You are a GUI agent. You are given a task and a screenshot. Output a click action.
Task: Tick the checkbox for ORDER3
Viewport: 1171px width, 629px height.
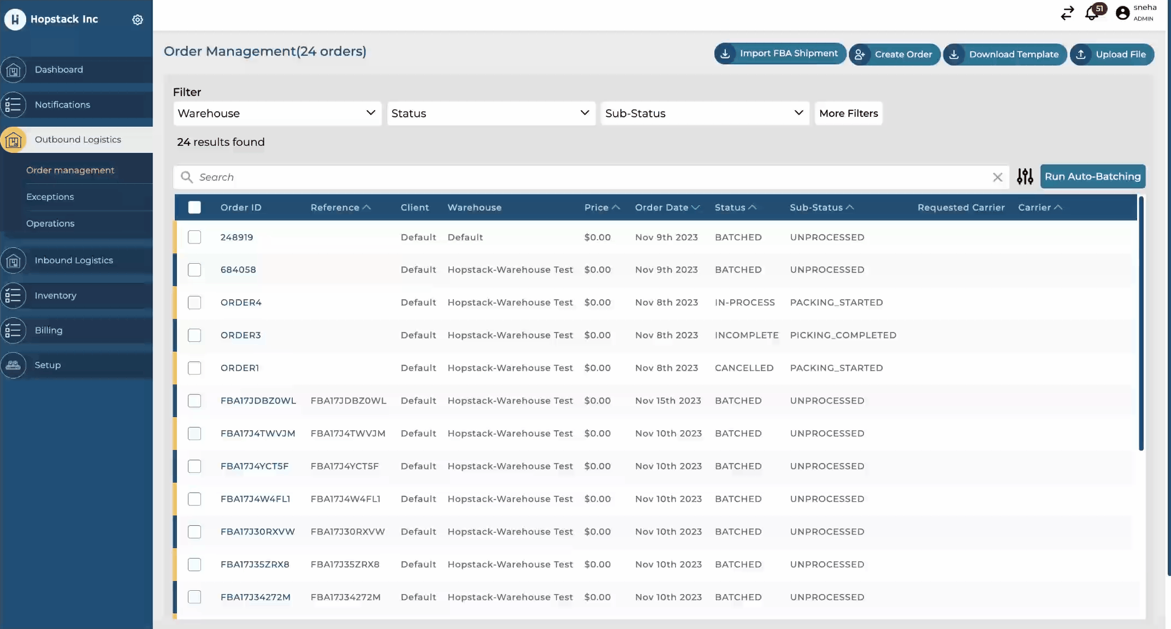pyautogui.click(x=194, y=335)
